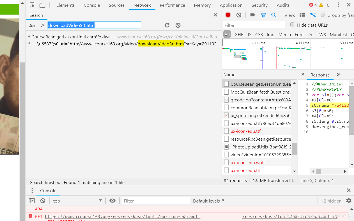Close the request details pane X
The image size is (354, 221).
[x=303, y=75]
